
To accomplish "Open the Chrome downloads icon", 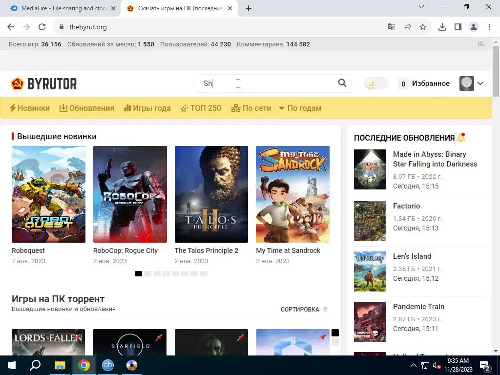I will coord(442,27).
